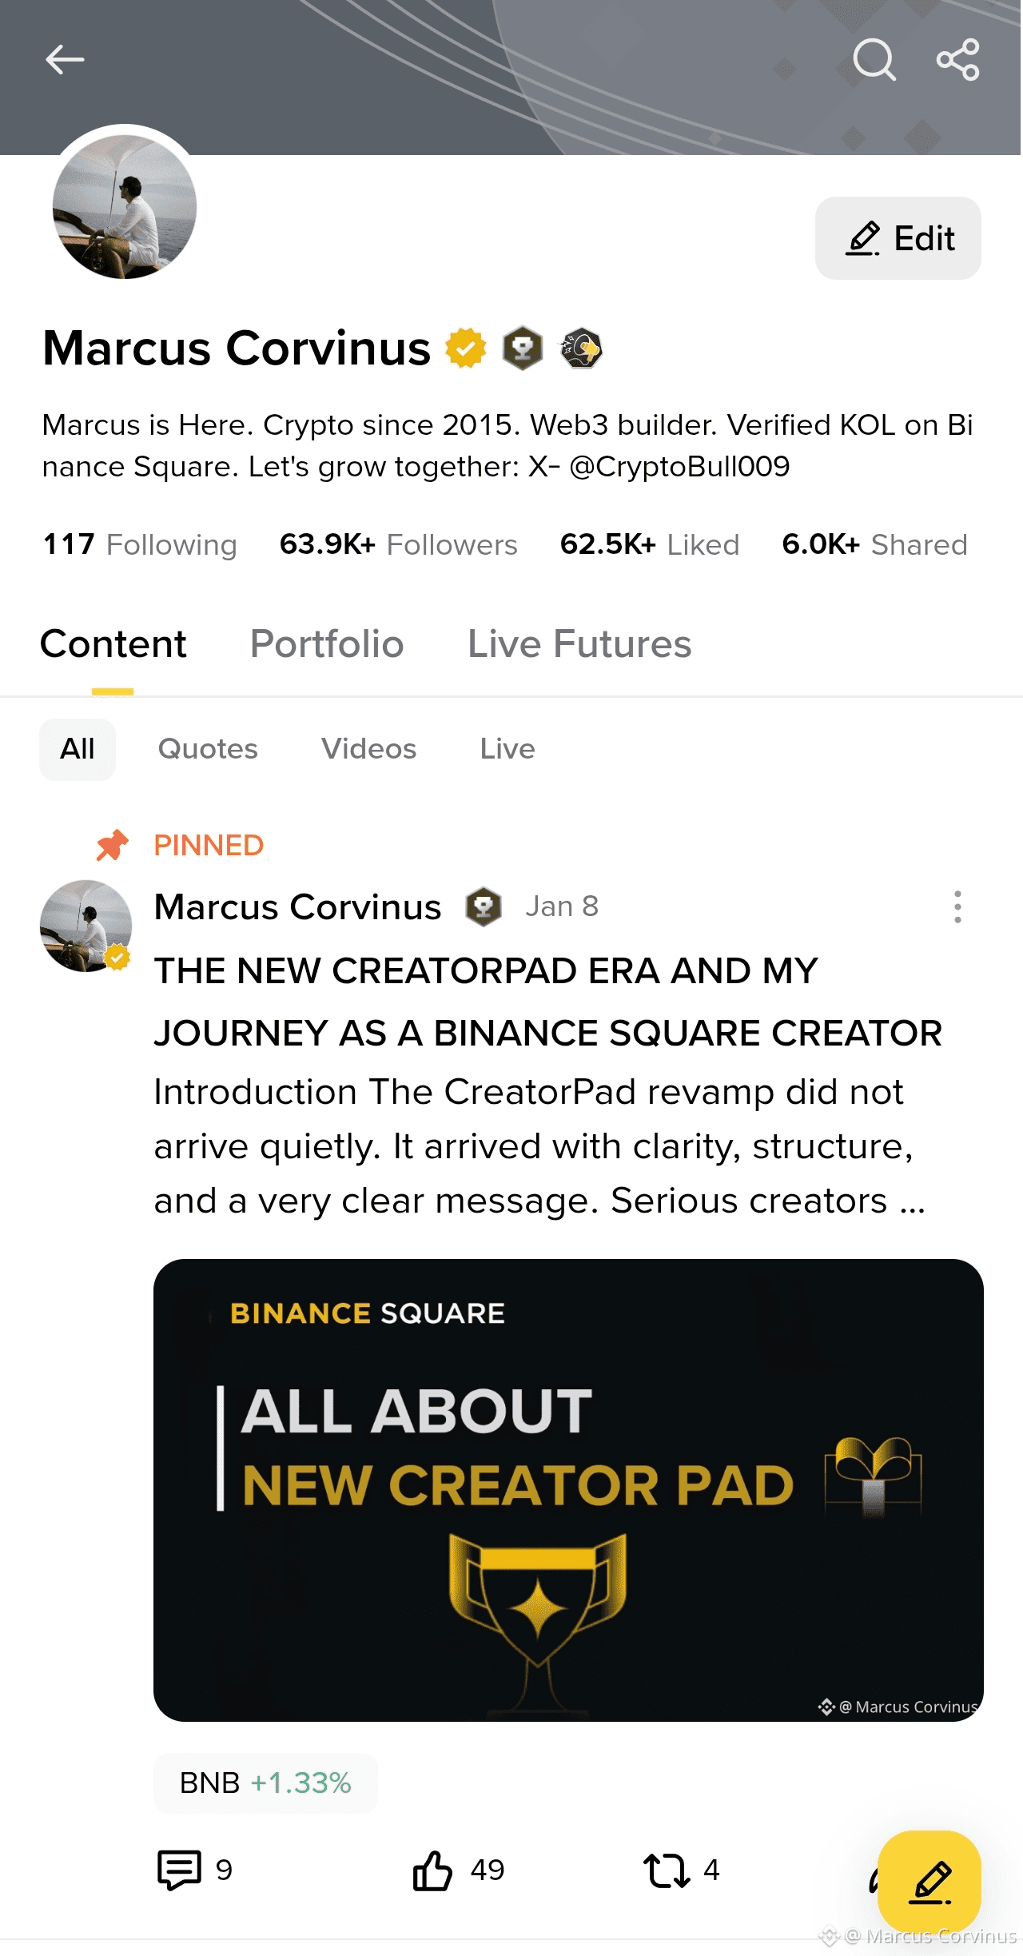Select the Videos filter
The height and width of the screenshot is (1956, 1023).
[x=368, y=749]
